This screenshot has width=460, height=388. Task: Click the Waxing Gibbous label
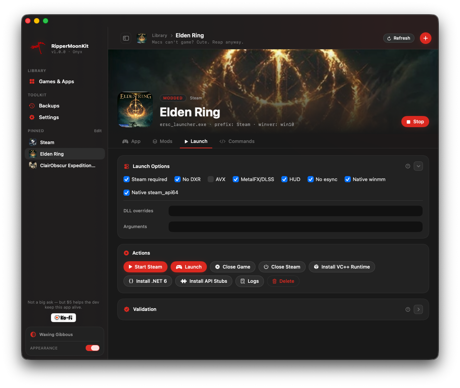click(x=56, y=334)
